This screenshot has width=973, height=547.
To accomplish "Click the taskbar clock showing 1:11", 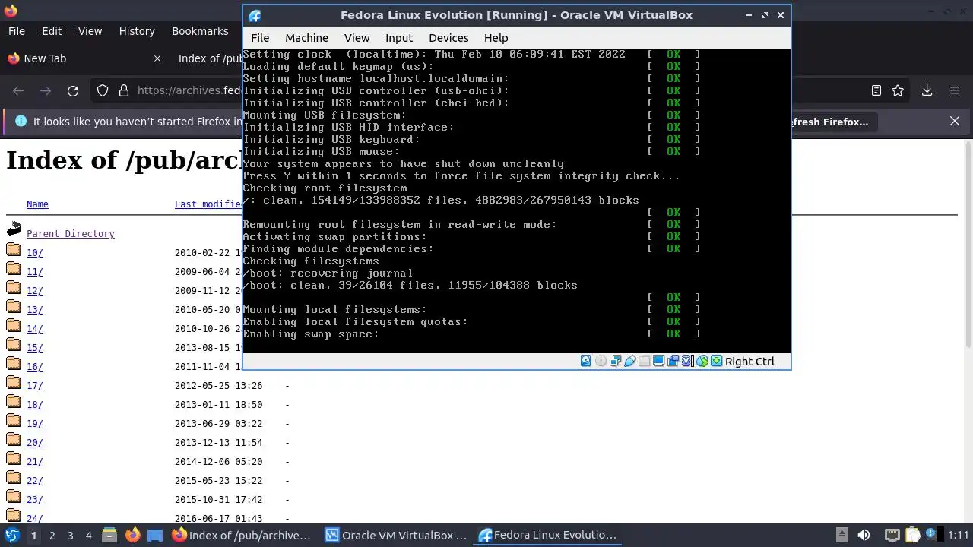I will (x=958, y=535).
